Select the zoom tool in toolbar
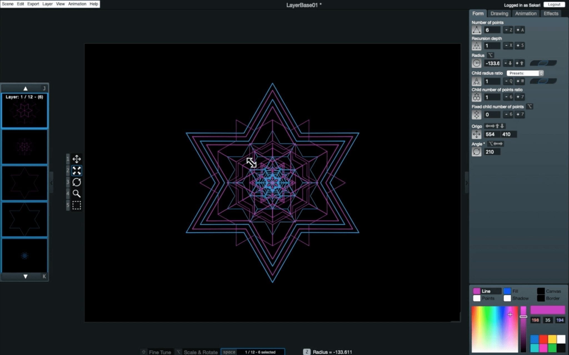 (76, 194)
